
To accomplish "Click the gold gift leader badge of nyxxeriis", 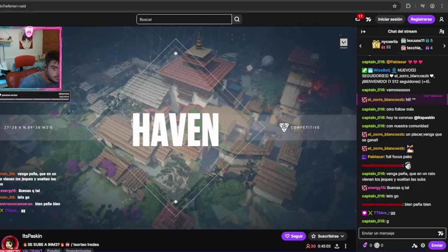I will pyautogui.click(x=376, y=44).
